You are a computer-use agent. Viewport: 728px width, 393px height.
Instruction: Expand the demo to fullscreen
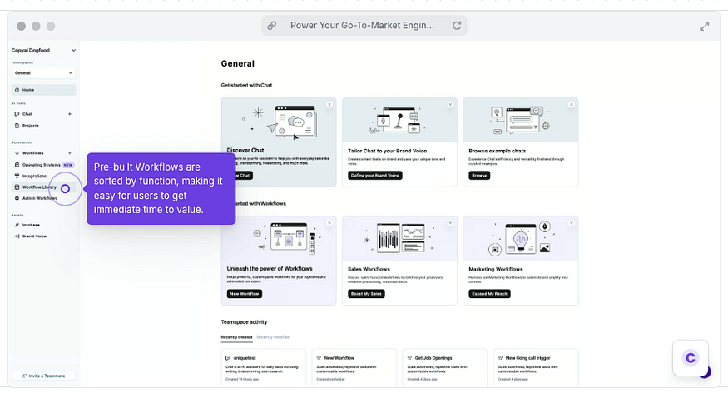pos(705,27)
